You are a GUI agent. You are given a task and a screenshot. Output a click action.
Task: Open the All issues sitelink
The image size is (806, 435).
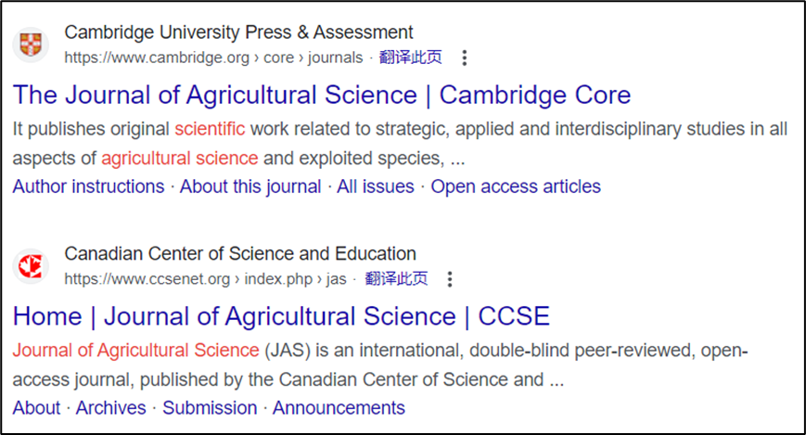tap(376, 186)
